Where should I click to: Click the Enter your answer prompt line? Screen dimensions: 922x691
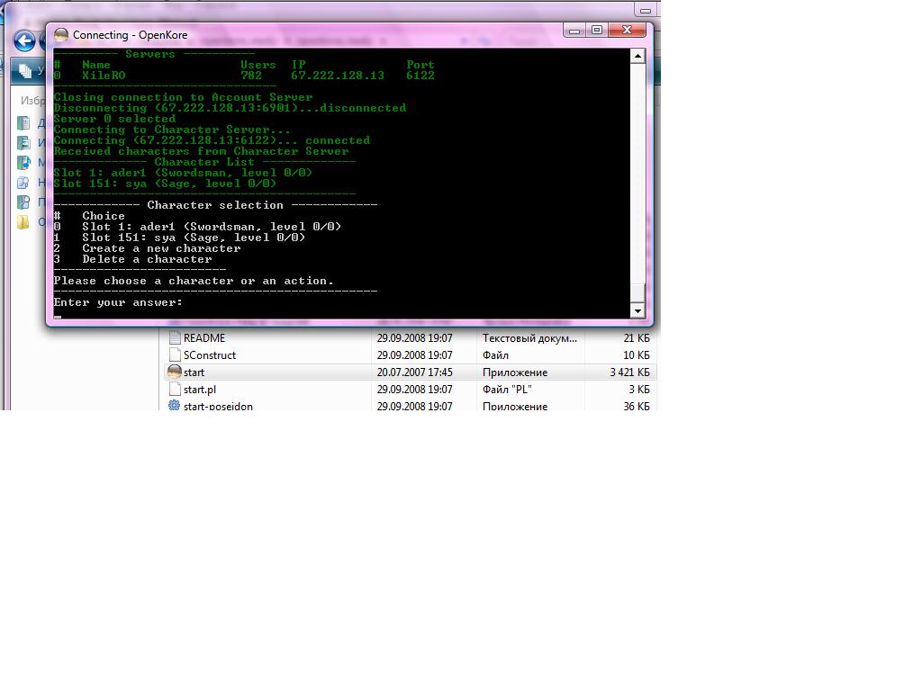point(118,302)
